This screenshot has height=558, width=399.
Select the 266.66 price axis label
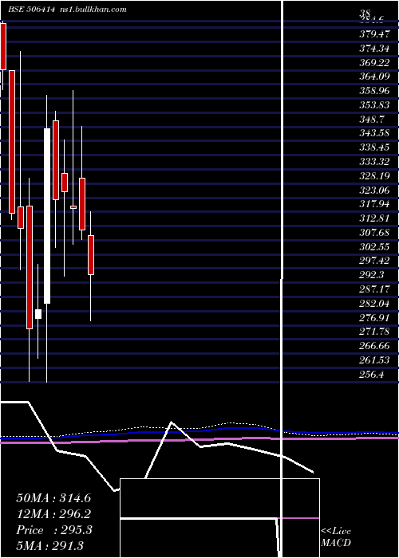click(374, 346)
